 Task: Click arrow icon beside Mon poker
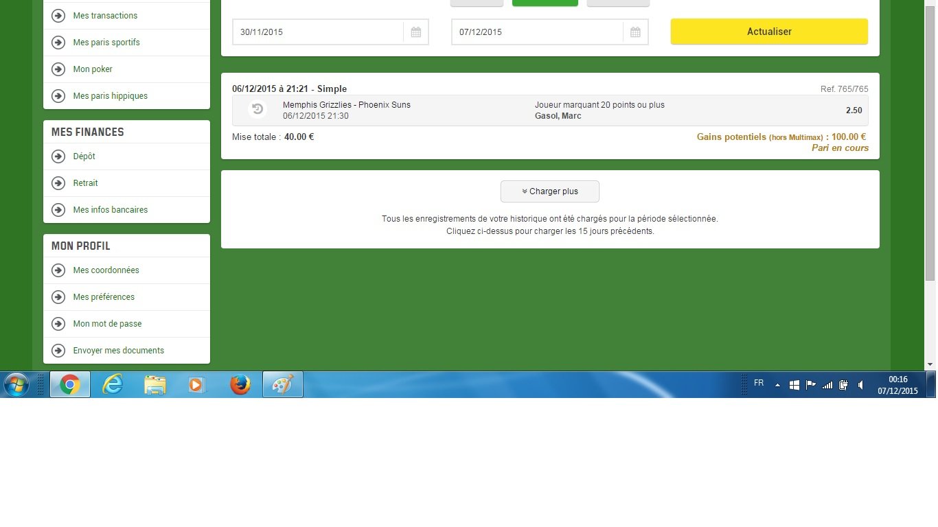pos(58,69)
